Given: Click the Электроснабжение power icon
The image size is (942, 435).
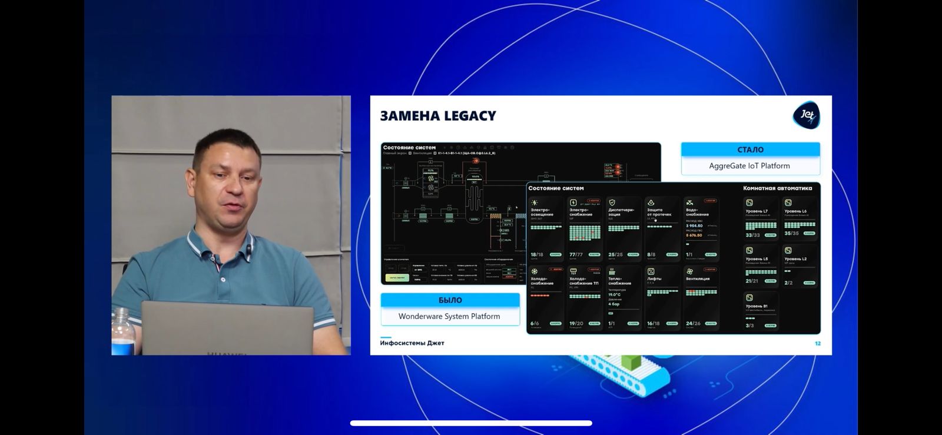Looking at the screenshot, I should click(573, 202).
